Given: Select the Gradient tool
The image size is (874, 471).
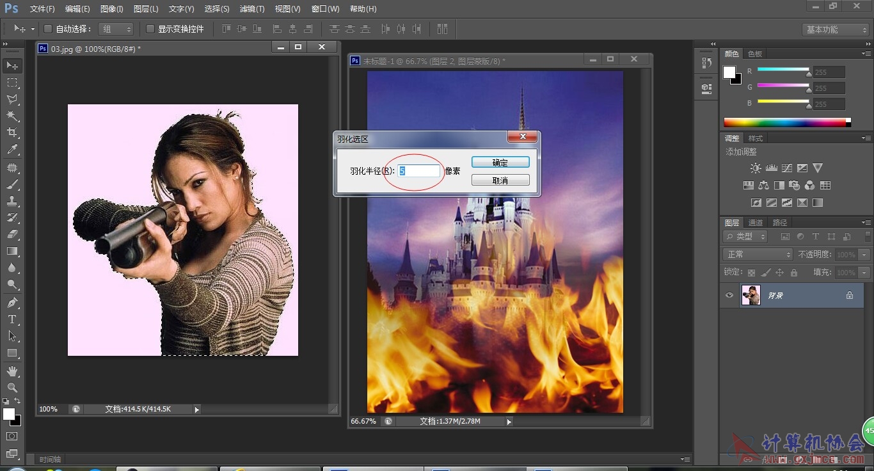Looking at the screenshot, I should tap(12, 251).
